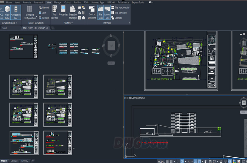
Task: Toggle grid display in status bar
Action: (x=167, y=161)
